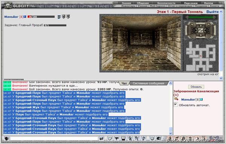
Task: Click the chat scrollbar down arrow
Action: tap(171, 133)
